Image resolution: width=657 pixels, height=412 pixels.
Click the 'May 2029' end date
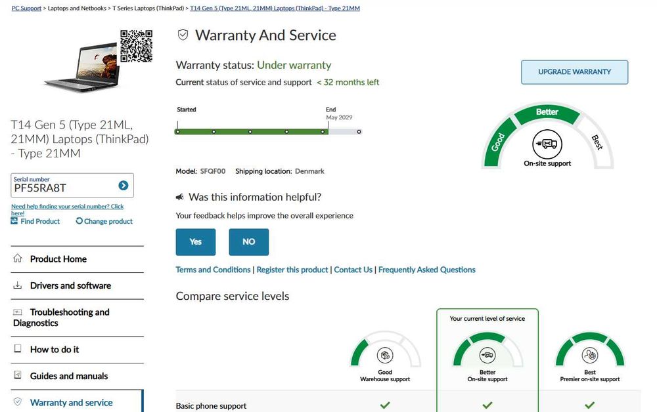(339, 117)
